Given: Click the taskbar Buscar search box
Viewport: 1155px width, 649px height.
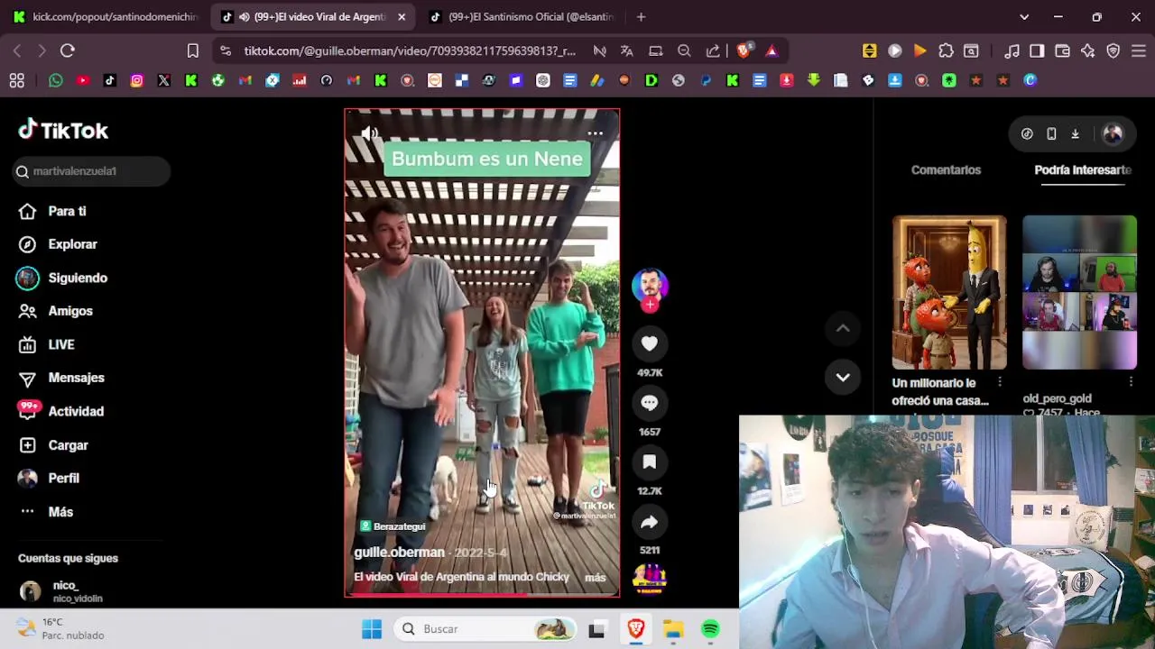Looking at the screenshot, I should coord(487,629).
